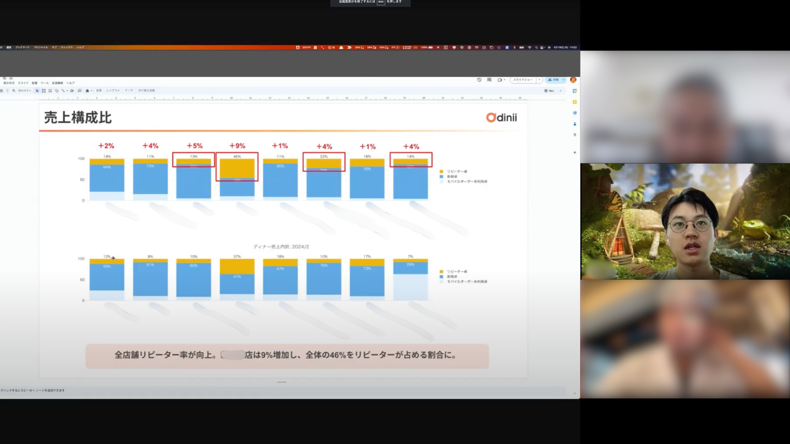Open Google Calendar side panel icon
Screen dimensions: 790x444
574,91
